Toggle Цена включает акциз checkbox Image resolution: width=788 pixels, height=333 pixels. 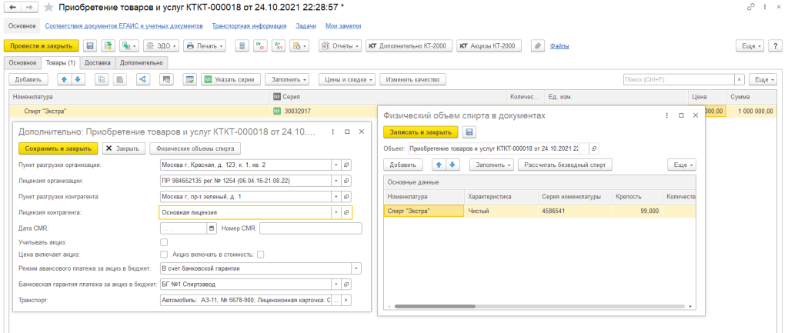tap(164, 255)
